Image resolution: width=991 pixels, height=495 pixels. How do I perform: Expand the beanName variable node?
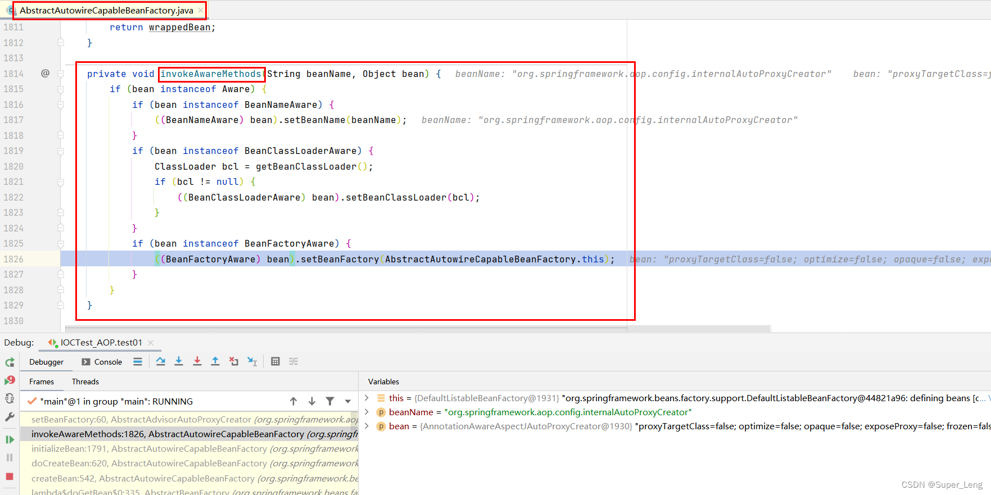point(366,412)
